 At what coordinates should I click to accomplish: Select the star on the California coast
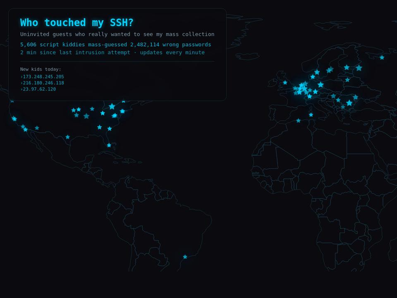(x=14, y=118)
